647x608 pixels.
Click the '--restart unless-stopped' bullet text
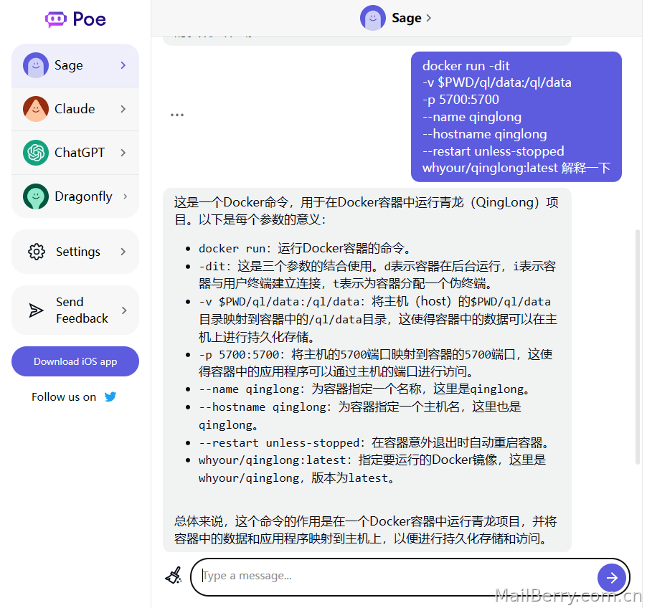(375, 443)
